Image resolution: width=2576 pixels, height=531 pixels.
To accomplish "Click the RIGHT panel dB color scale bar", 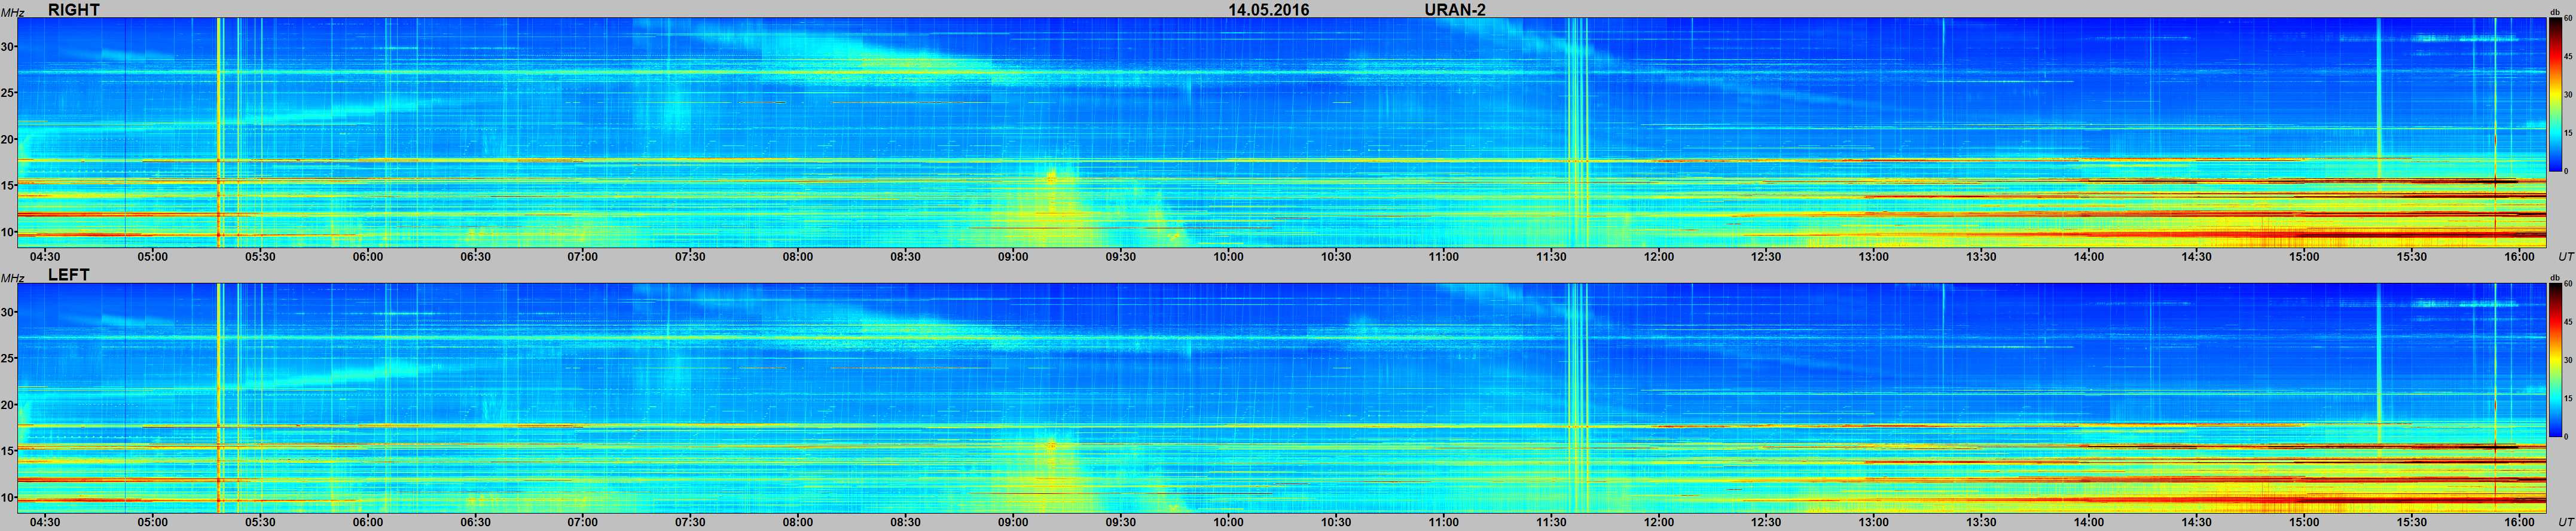I will tap(2555, 96).
